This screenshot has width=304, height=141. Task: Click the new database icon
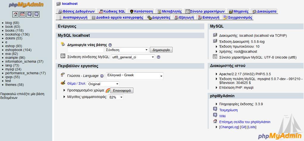[63, 44]
